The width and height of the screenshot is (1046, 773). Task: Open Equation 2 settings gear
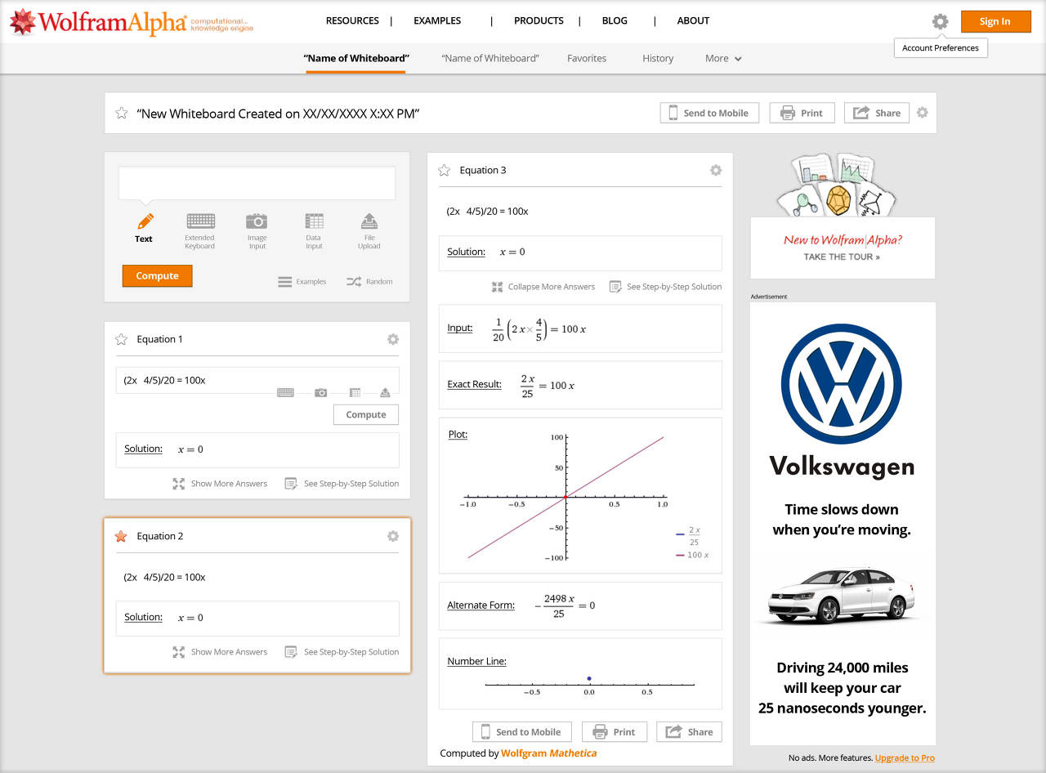click(393, 536)
